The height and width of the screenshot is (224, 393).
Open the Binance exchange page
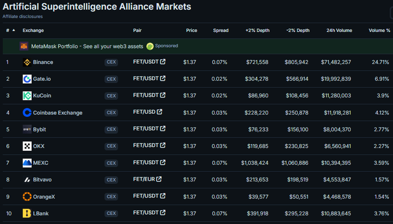point(43,62)
